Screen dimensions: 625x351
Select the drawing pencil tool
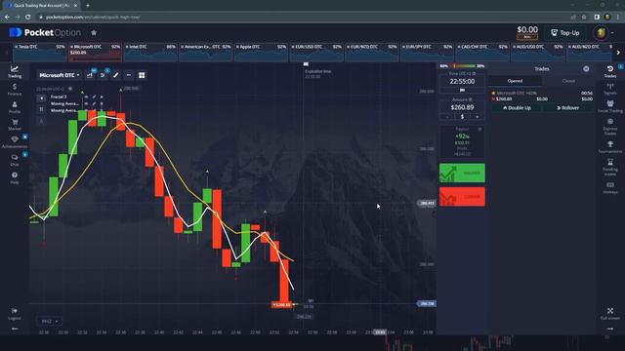point(115,75)
